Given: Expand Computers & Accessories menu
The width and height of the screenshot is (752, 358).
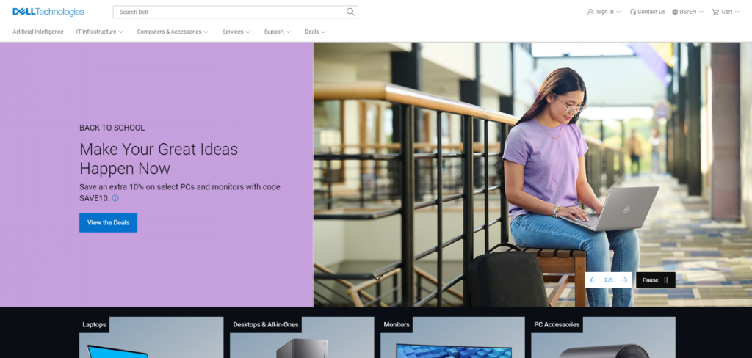Looking at the screenshot, I should 172,32.
